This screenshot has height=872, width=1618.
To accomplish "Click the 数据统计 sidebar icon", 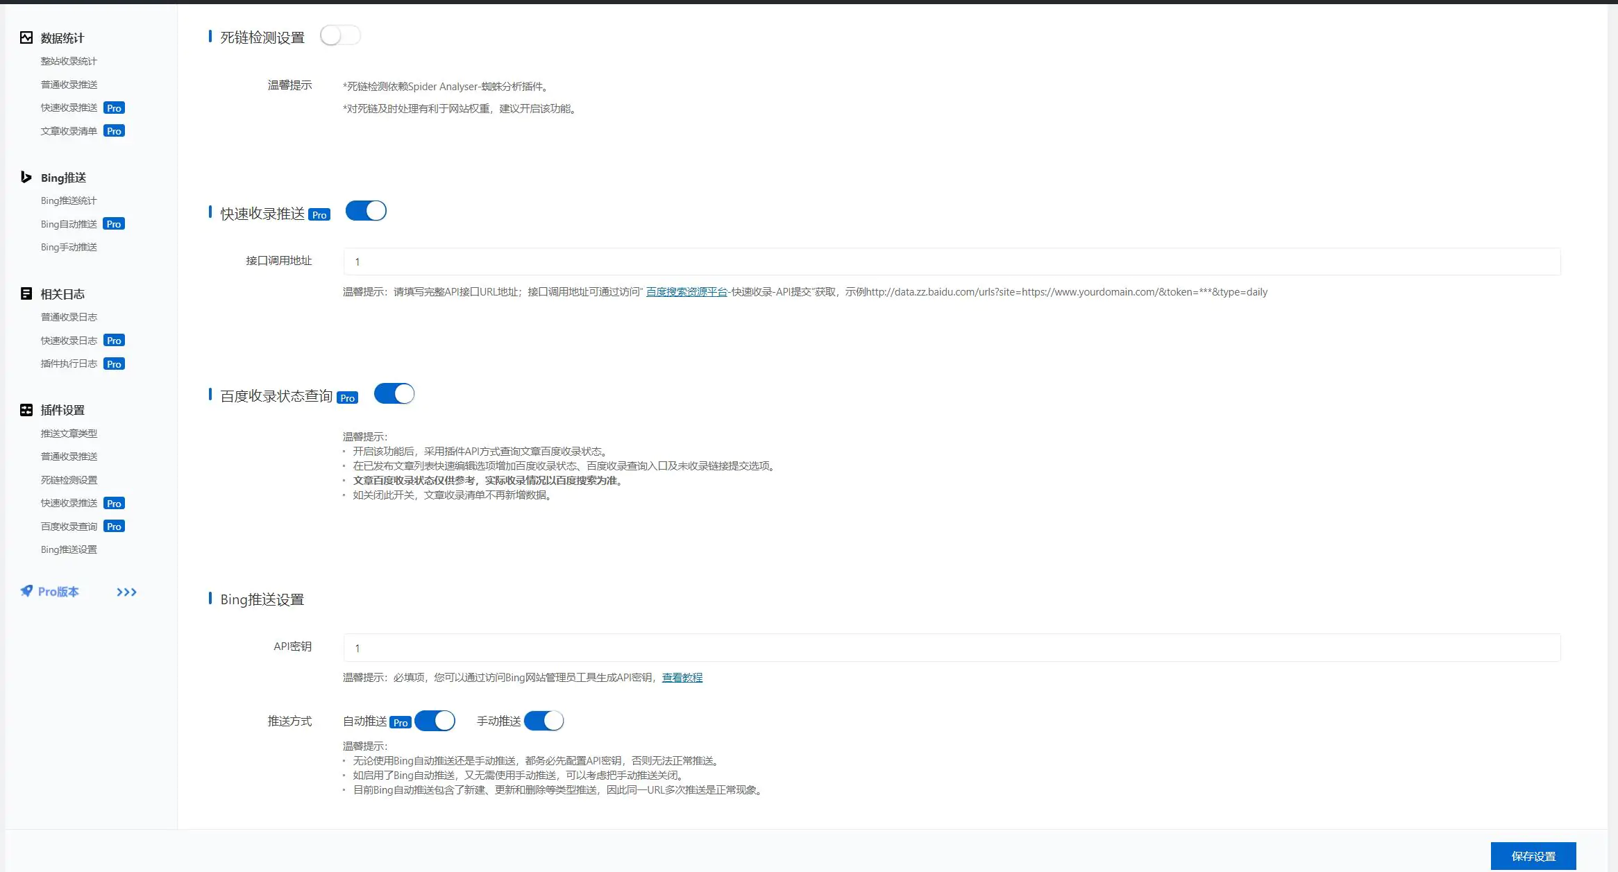I will (x=28, y=37).
